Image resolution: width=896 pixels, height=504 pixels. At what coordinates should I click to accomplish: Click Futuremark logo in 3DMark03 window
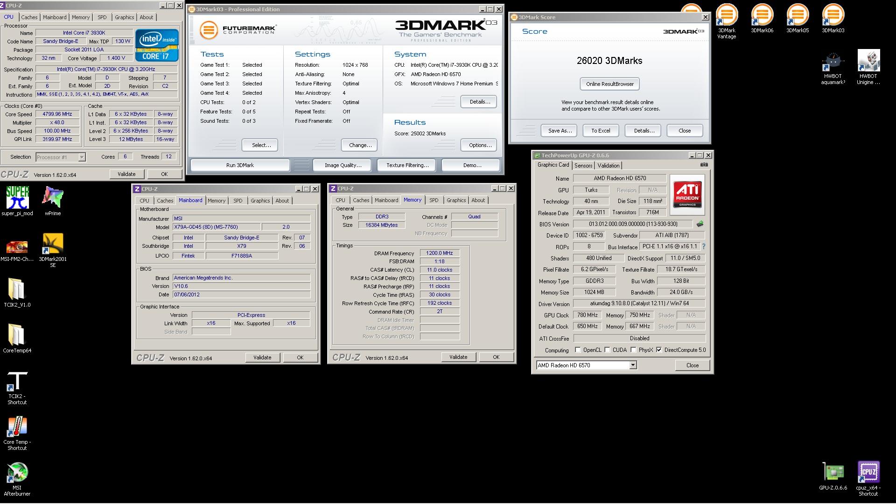click(x=238, y=30)
